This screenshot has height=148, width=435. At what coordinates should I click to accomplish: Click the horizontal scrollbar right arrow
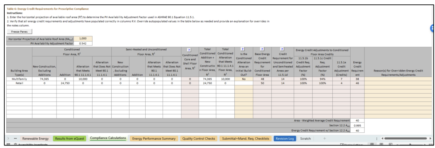click(430, 138)
